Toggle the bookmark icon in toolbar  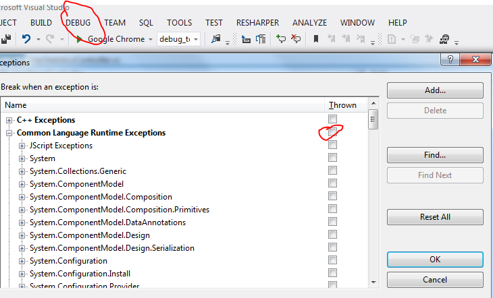[316, 39]
